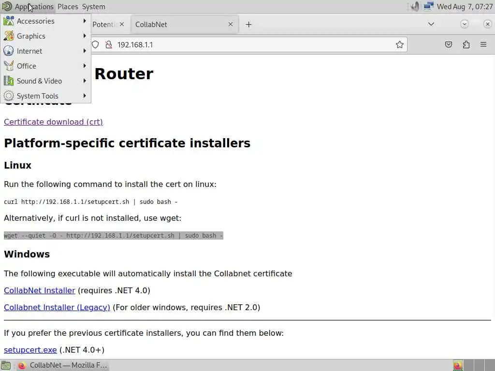Click the setupcert.exe link

(30, 350)
